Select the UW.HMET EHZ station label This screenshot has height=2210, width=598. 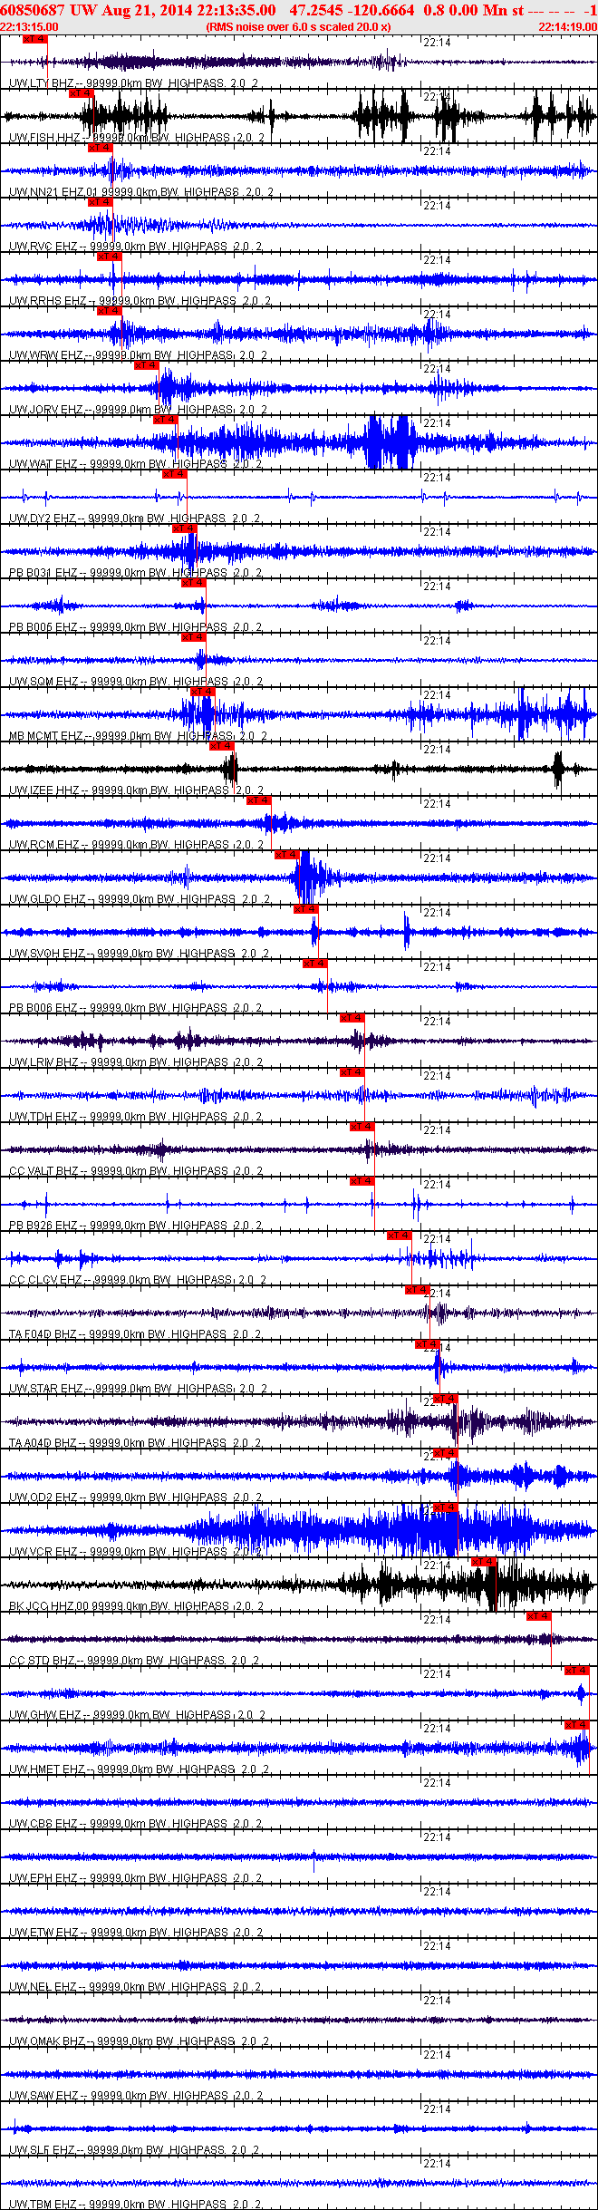point(139,1769)
